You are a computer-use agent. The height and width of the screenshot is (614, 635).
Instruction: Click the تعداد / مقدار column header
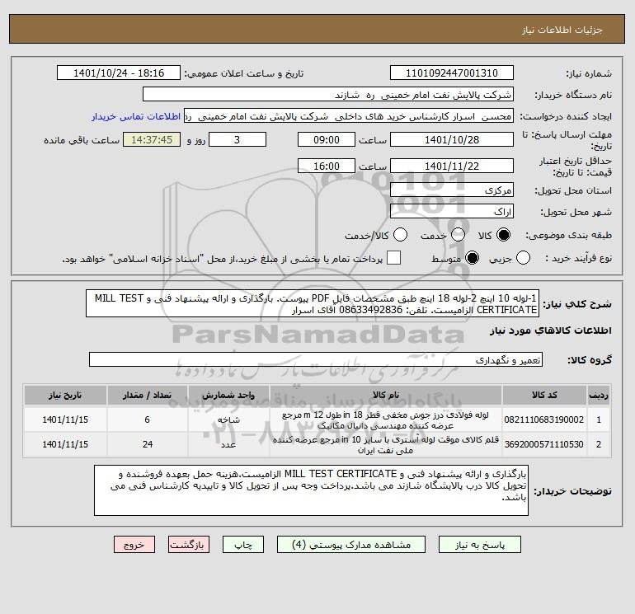point(148,395)
